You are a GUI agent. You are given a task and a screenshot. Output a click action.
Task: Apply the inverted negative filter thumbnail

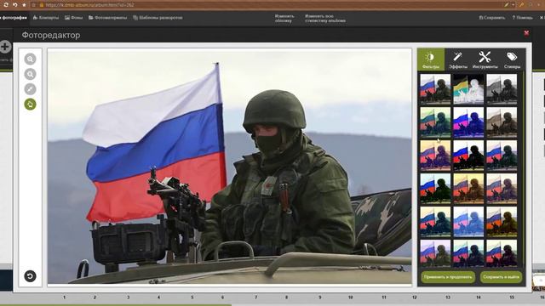point(468,88)
